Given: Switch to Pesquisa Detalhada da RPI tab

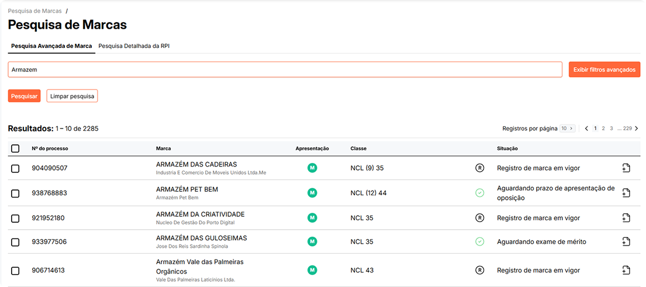Looking at the screenshot, I should [134, 46].
